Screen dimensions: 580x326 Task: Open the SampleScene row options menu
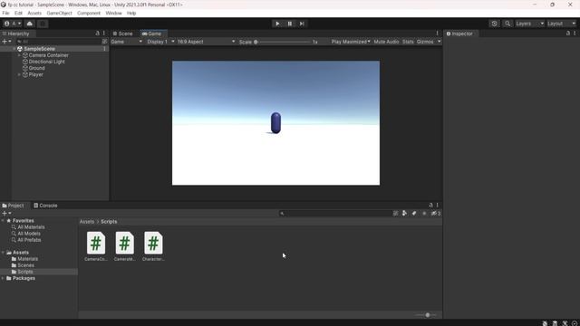coord(105,49)
